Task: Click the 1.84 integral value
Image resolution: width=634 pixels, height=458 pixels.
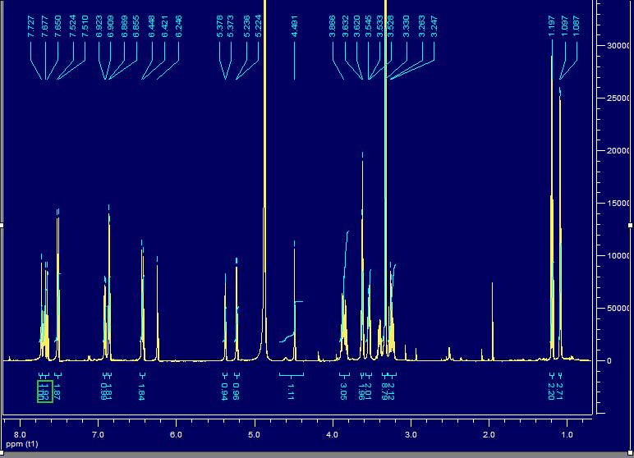Action: (141, 392)
